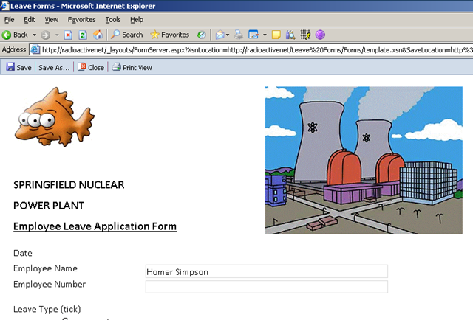Click the empty Employee Number field
The image size is (473, 320).
[x=266, y=287]
